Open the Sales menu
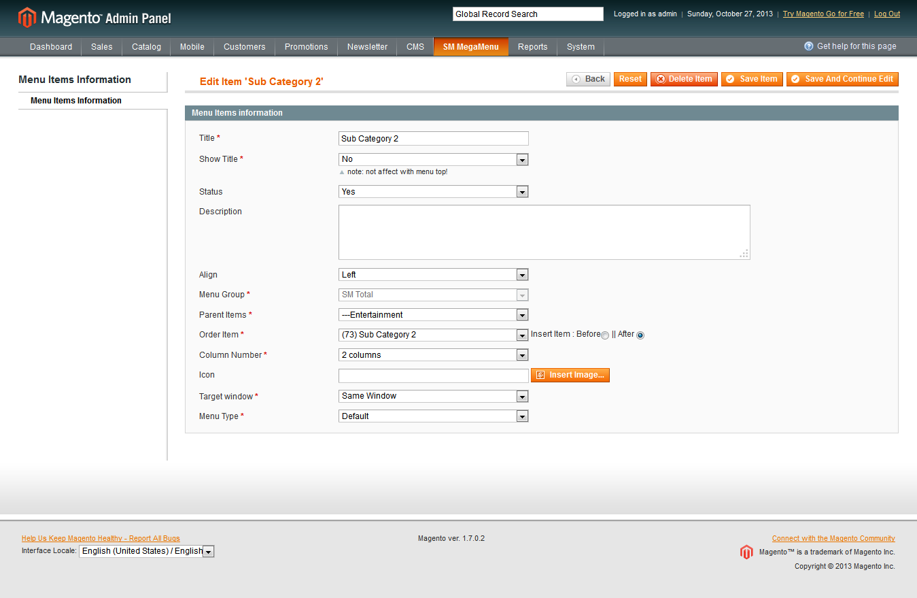 pos(102,47)
